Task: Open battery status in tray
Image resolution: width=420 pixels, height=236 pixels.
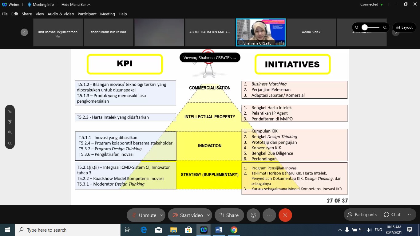Action: 355,230
